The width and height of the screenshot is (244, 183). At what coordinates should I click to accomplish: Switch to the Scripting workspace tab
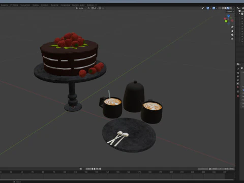(90, 5)
